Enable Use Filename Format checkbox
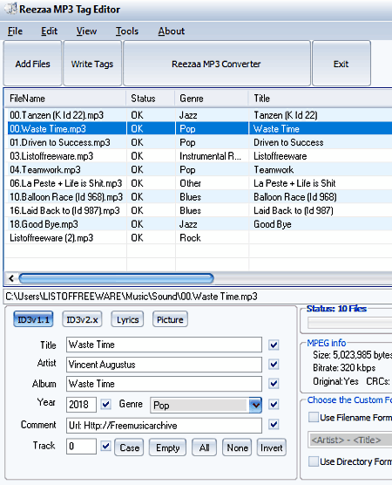 [314, 417]
